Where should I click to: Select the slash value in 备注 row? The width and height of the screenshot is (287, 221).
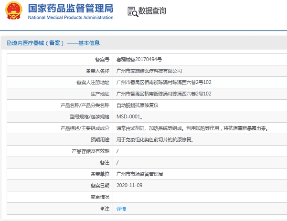pyautogui.click(x=117, y=162)
